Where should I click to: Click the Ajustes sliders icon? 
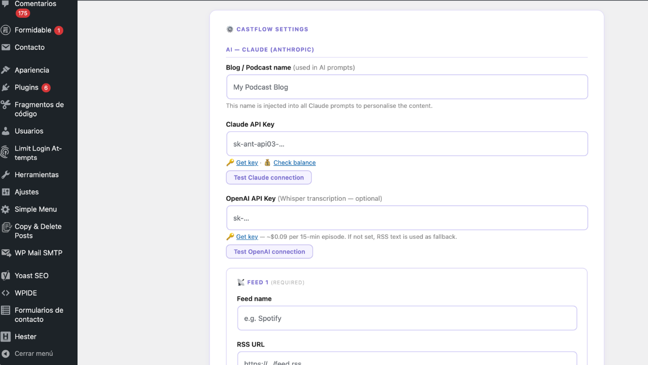(x=6, y=192)
